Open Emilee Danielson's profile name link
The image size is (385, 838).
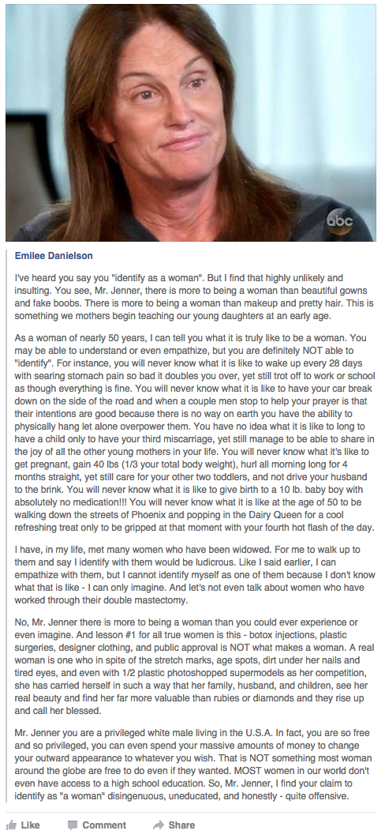click(54, 255)
